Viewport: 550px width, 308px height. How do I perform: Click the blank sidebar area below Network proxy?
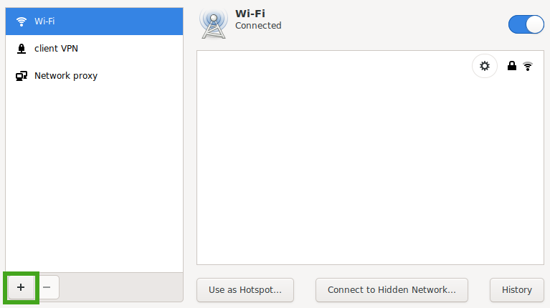[93, 179]
